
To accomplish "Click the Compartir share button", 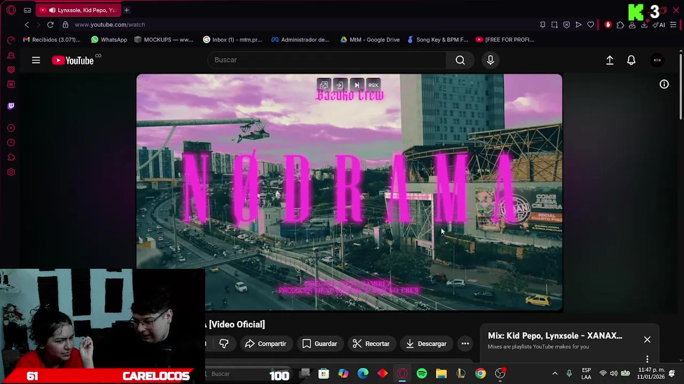I will pyautogui.click(x=266, y=344).
